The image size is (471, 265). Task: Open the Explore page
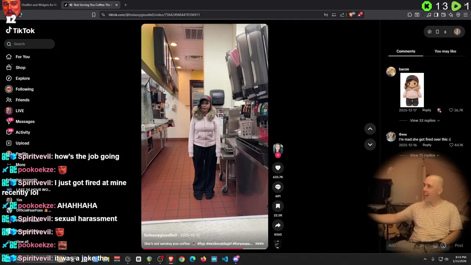pos(18,78)
